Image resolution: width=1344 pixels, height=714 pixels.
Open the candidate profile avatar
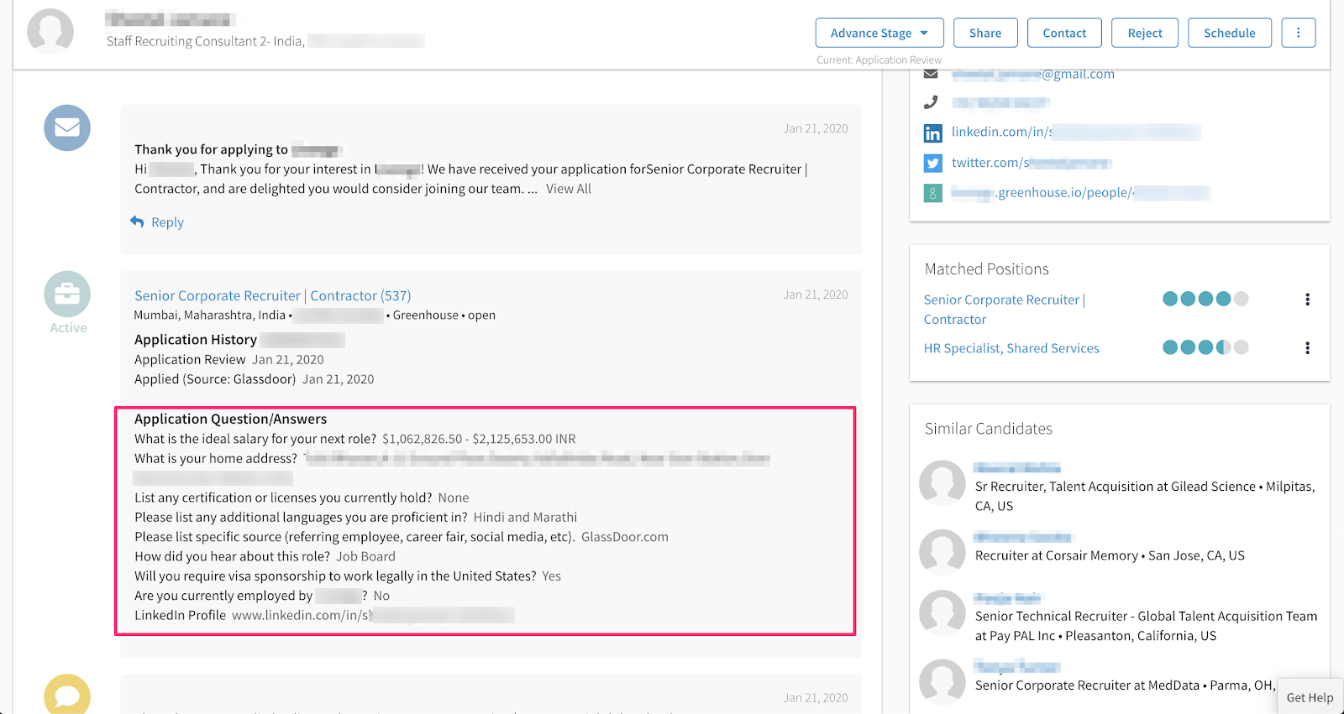(50, 32)
